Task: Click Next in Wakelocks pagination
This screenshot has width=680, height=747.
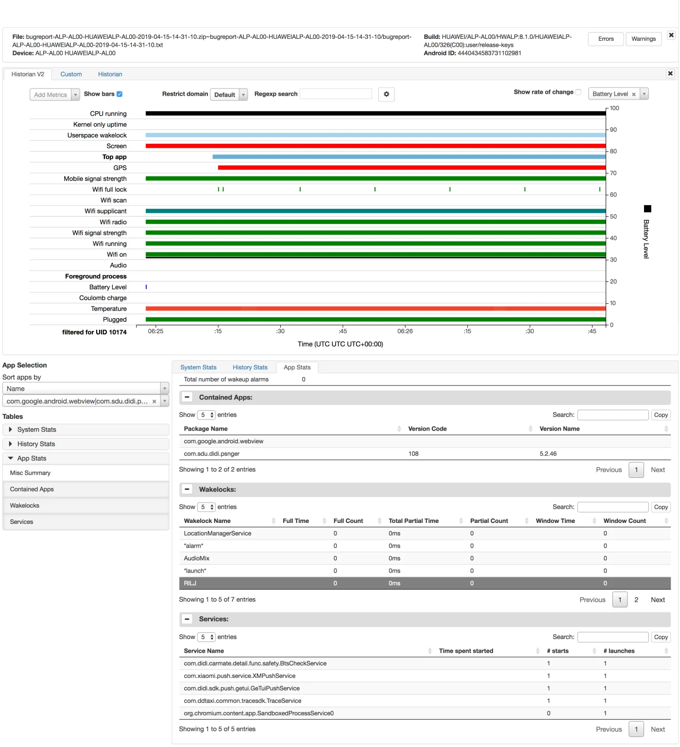Action: [x=658, y=600]
